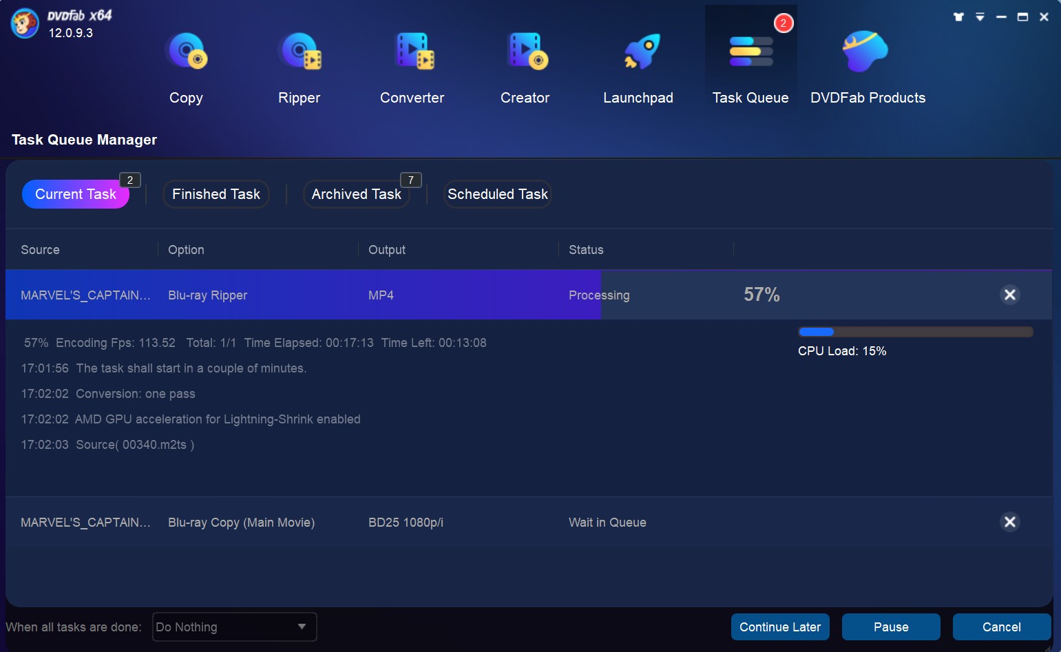The width and height of the screenshot is (1061, 652).
Task: Click the Cancel button
Action: [1002, 627]
